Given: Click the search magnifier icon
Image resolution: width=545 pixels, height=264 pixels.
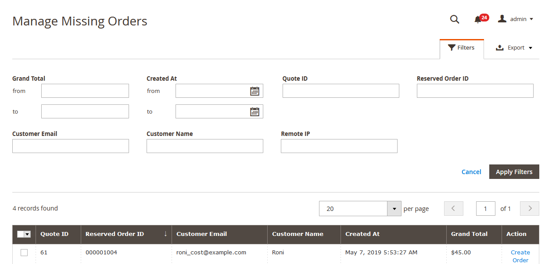Looking at the screenshot, I should 455,19.
